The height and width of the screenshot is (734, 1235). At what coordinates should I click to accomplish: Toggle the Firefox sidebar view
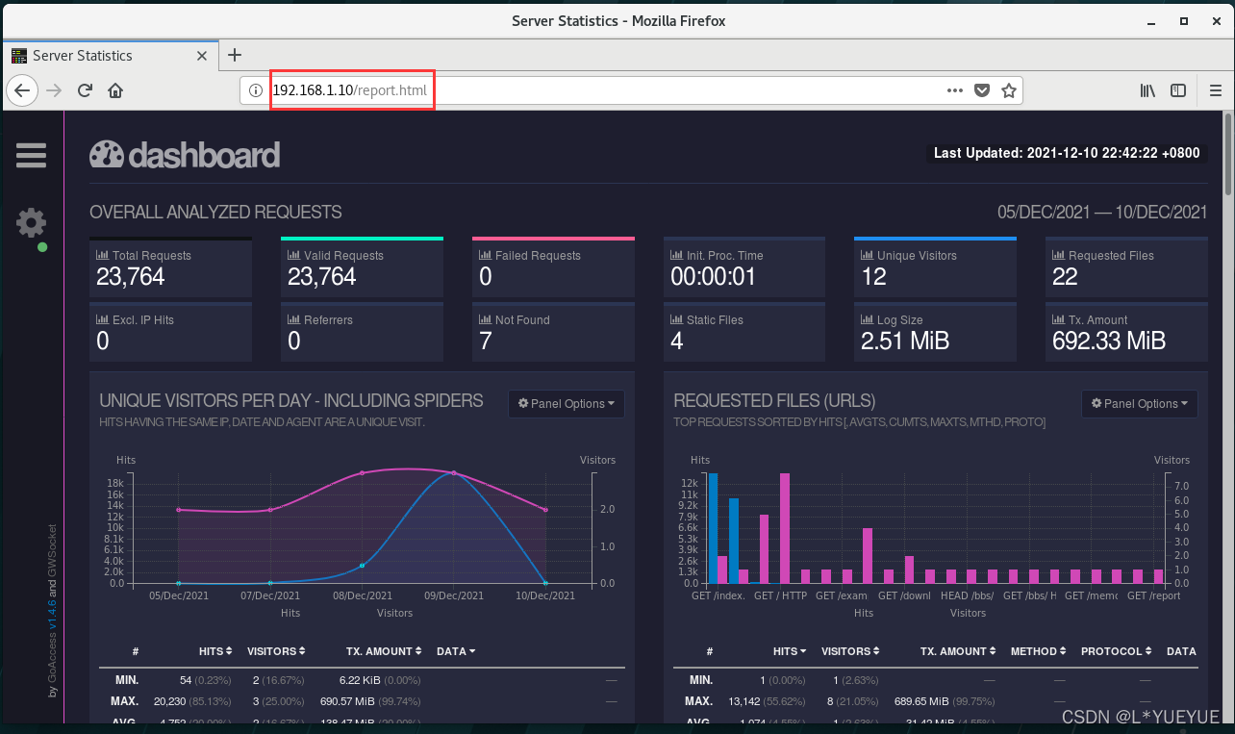[x=1178, y=90]
